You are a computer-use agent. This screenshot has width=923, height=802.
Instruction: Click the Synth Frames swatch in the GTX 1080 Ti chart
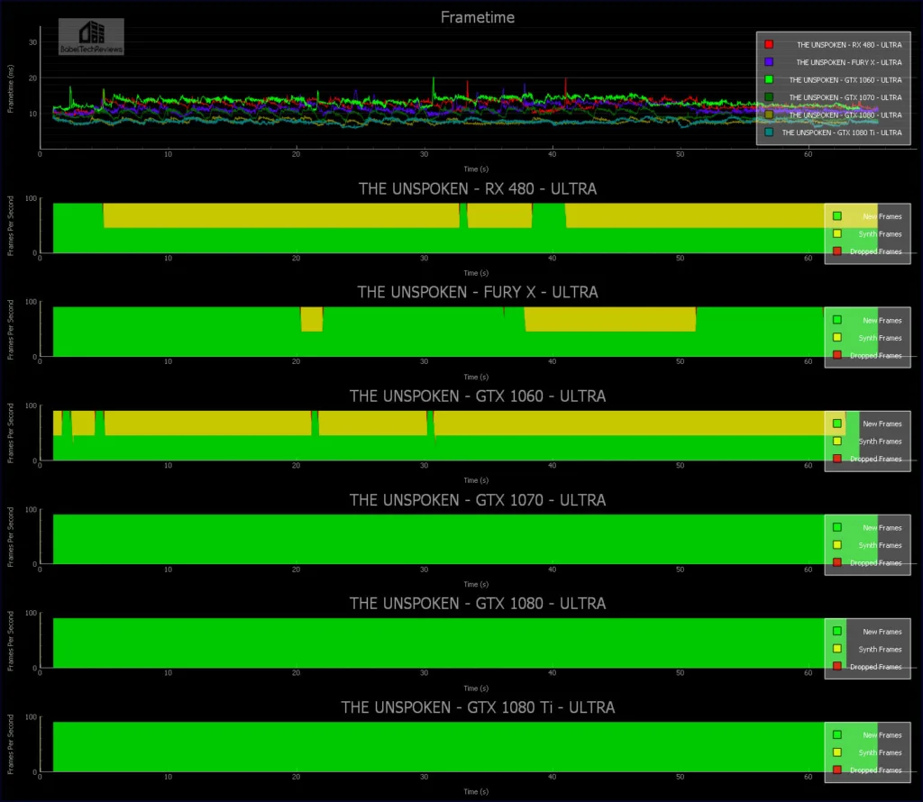tap(837, 752)
